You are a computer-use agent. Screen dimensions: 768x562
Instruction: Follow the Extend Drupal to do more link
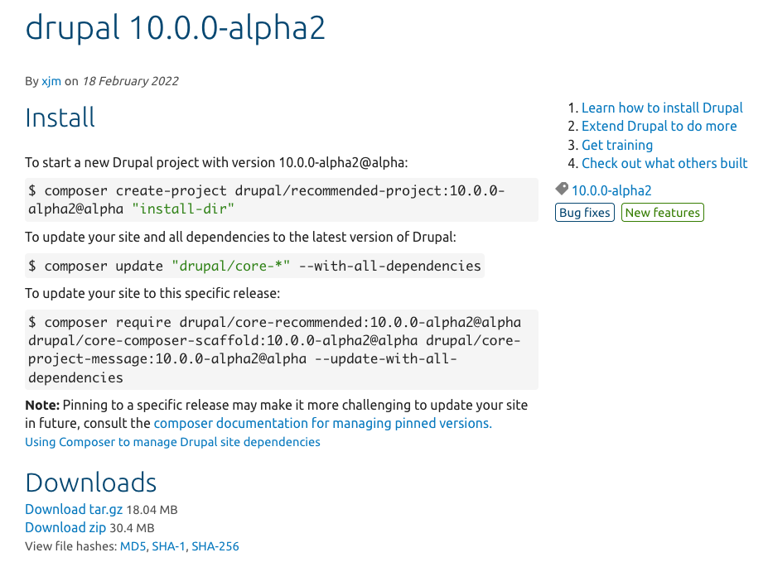tap(659, 126)
